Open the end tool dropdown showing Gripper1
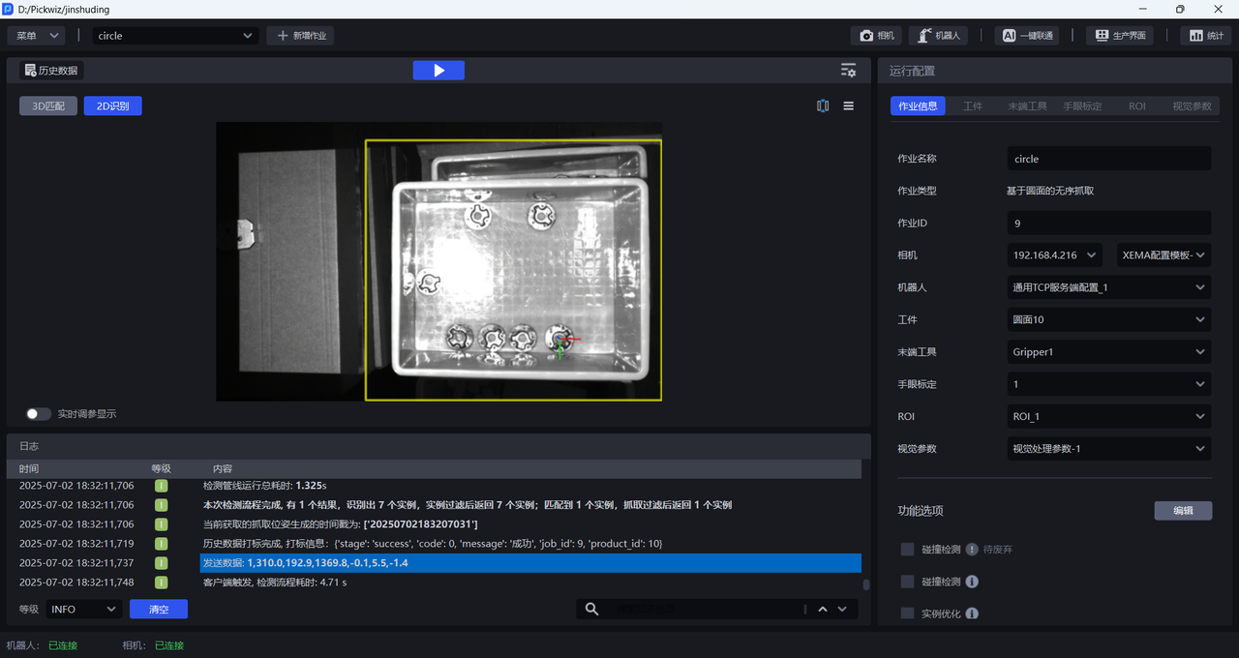The height and width of the screenshot is (658, 1239). tap(1108, 352)
